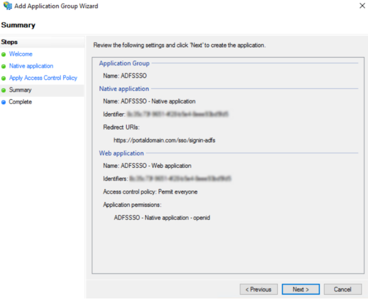The image size is (368, 299).
Task: Click the redirect URI portaldomain.com text
Action: pyautogui.click(x=164, y=140)
